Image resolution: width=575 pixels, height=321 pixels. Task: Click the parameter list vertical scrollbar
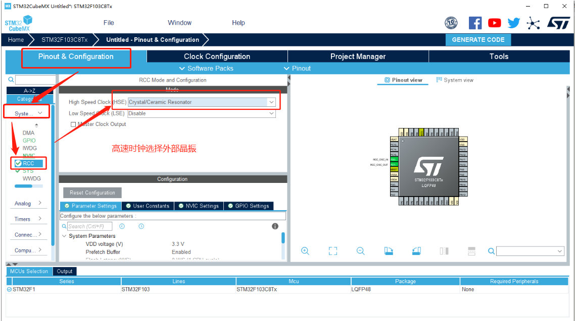click(x=283, y=238)
